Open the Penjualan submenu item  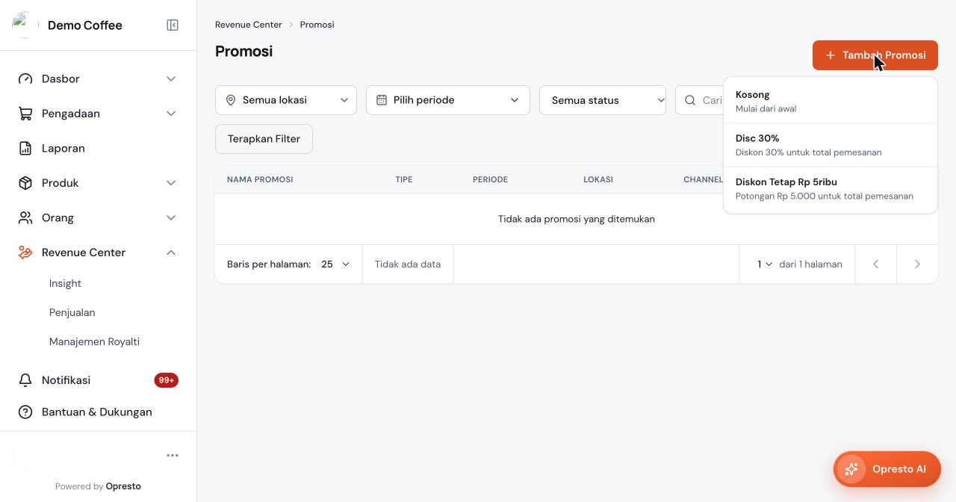72,313
